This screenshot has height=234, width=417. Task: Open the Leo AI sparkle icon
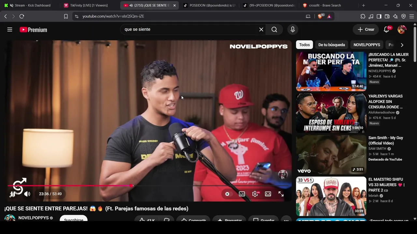(395, 16)
